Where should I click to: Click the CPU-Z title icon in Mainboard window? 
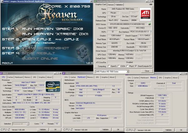click(x=64, y=73)
